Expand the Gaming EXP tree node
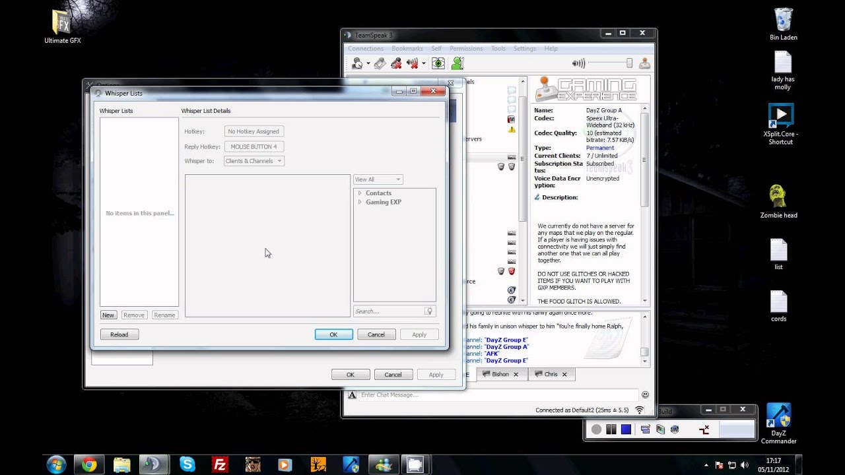 point(360,202)
